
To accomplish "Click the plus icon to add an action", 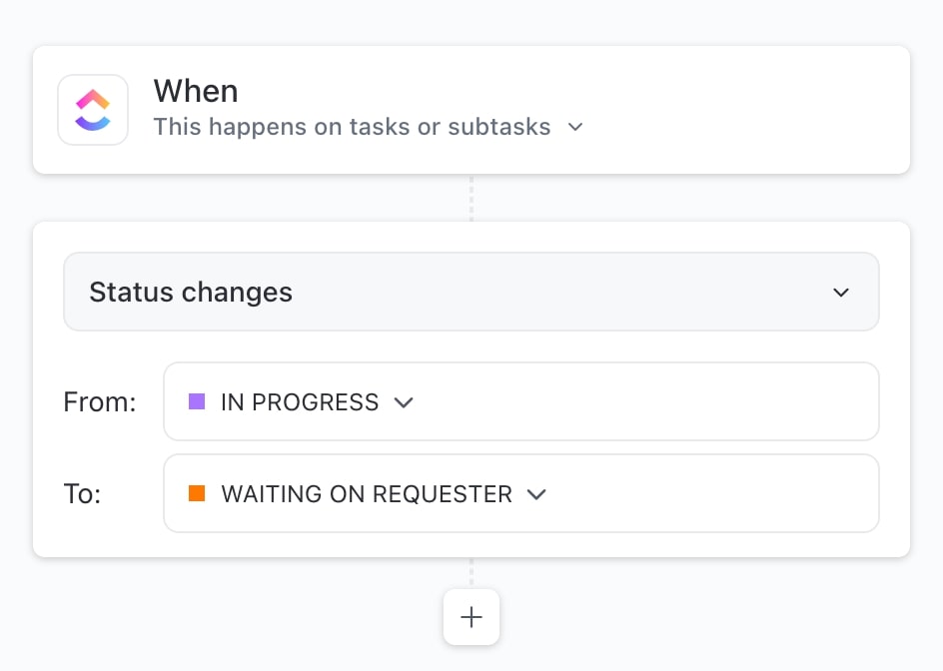I will [471, 617].
